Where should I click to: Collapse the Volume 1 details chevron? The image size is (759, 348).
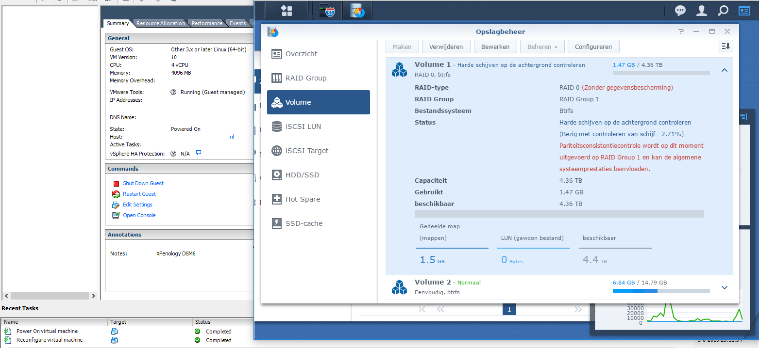(x=725, y=70)
